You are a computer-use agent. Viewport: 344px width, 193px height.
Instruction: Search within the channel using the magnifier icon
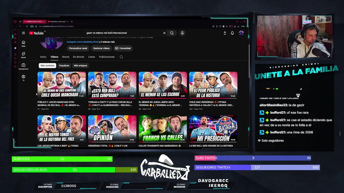(x=121, y=57)
